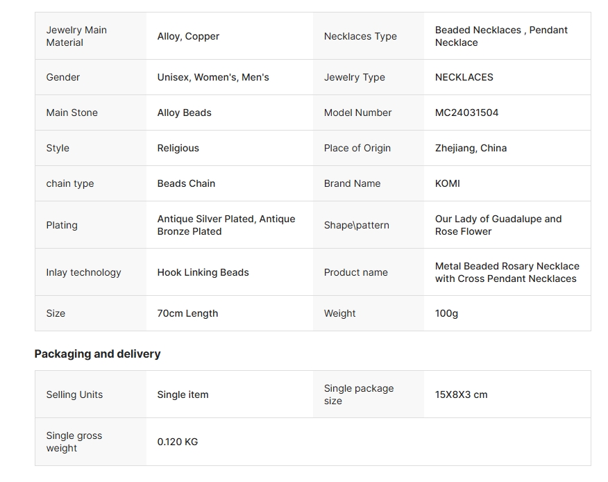
Task: Click the 15X8X3 cm package size
Action: 461,394
